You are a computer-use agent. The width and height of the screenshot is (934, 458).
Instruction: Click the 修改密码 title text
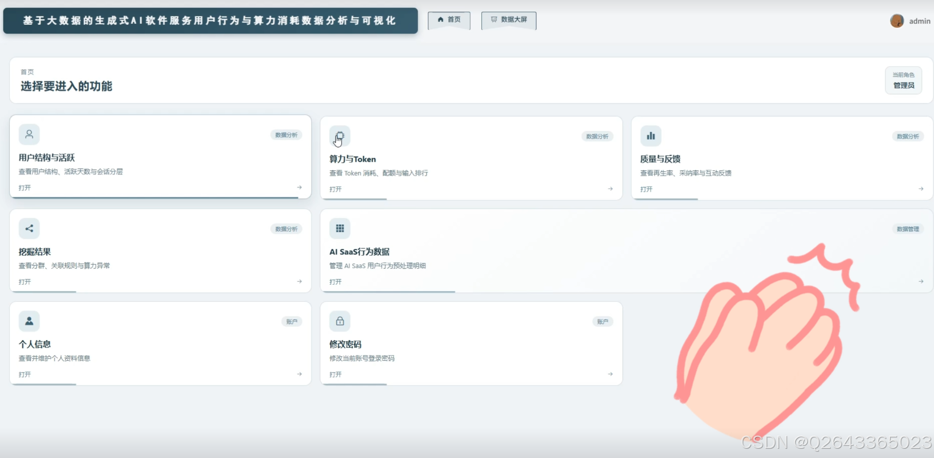point(345,344)
